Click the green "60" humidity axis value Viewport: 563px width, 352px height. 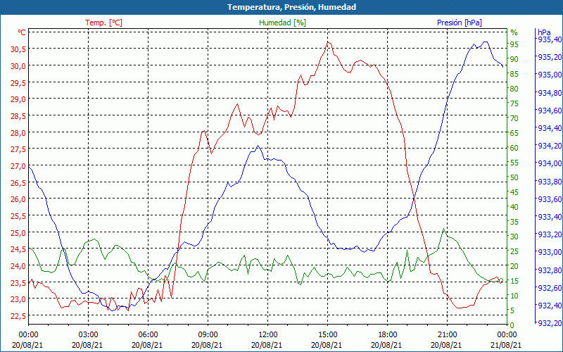514,148
